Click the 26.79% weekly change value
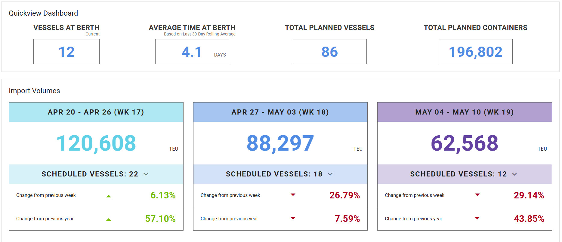The image size is (562, 242). tap(345, 195)
